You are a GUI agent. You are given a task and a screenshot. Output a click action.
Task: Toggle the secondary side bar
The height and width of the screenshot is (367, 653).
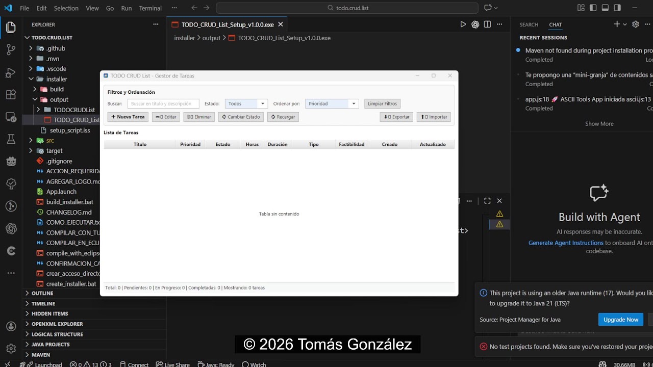pyautogui.click(x=617, y=8)
